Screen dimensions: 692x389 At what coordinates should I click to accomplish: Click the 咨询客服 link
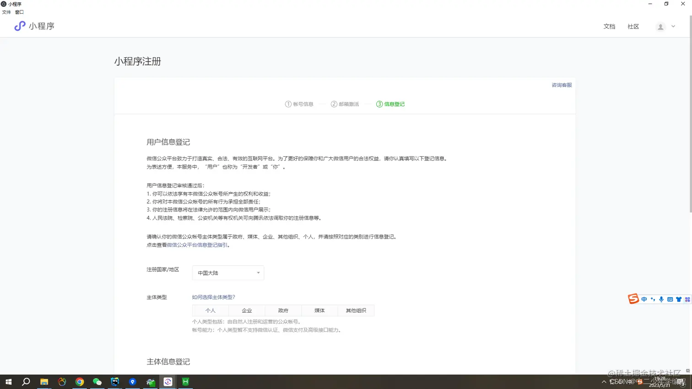coord(562,85)
